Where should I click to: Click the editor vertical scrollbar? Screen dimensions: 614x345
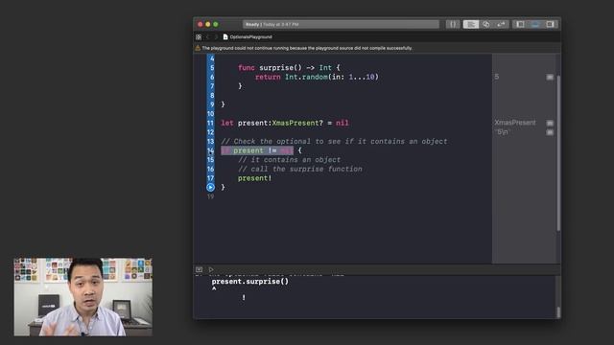click(x=558, y=152)
